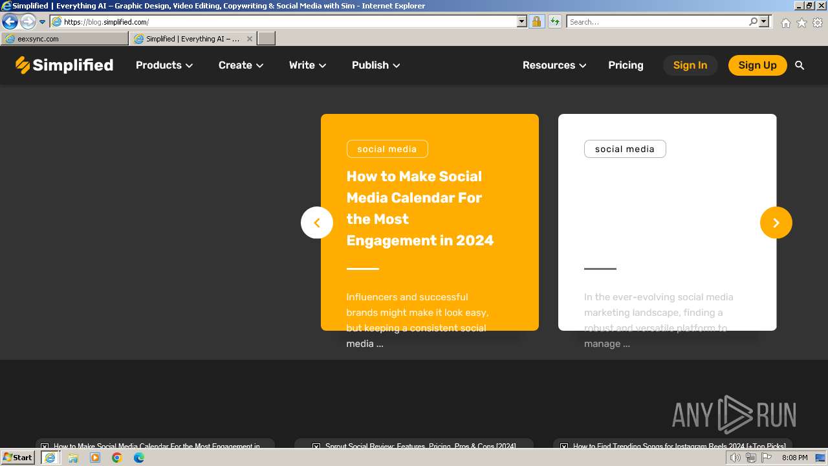Click the security lock icon in address bar
This screenshot has width=828, height=466.
pos(536,21)
